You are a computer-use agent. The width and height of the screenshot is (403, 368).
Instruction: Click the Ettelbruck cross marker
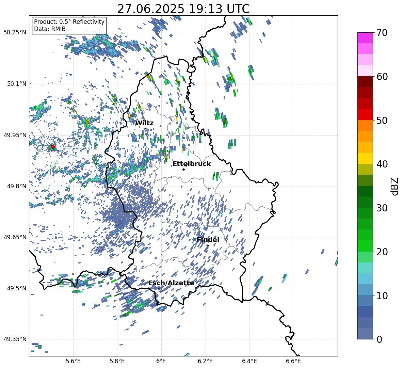(183, 170)
